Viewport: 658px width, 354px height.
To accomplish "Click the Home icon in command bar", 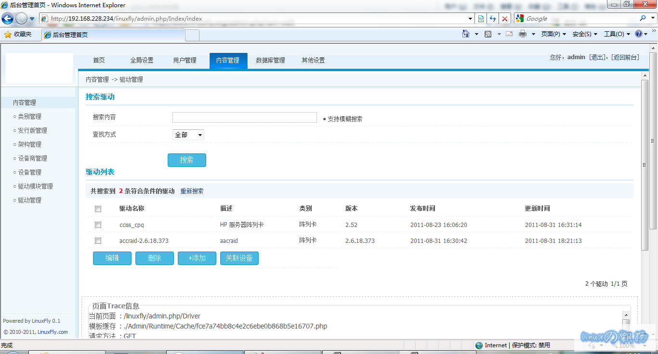I will click(x=465, y=34).
